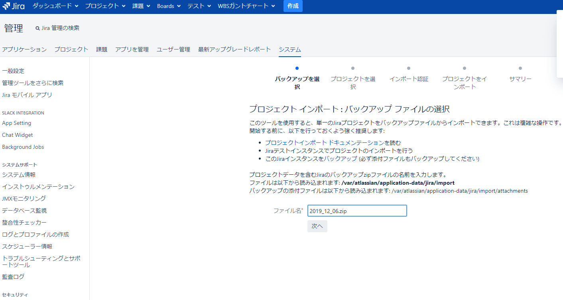Open the ダッシュボード dropdown menu
Screen dimensions: 563x300
click(55, 6)
